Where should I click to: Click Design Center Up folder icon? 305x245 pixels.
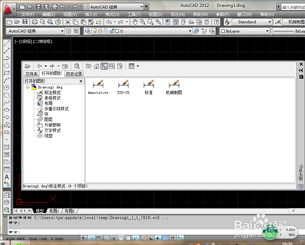point(65,66)
